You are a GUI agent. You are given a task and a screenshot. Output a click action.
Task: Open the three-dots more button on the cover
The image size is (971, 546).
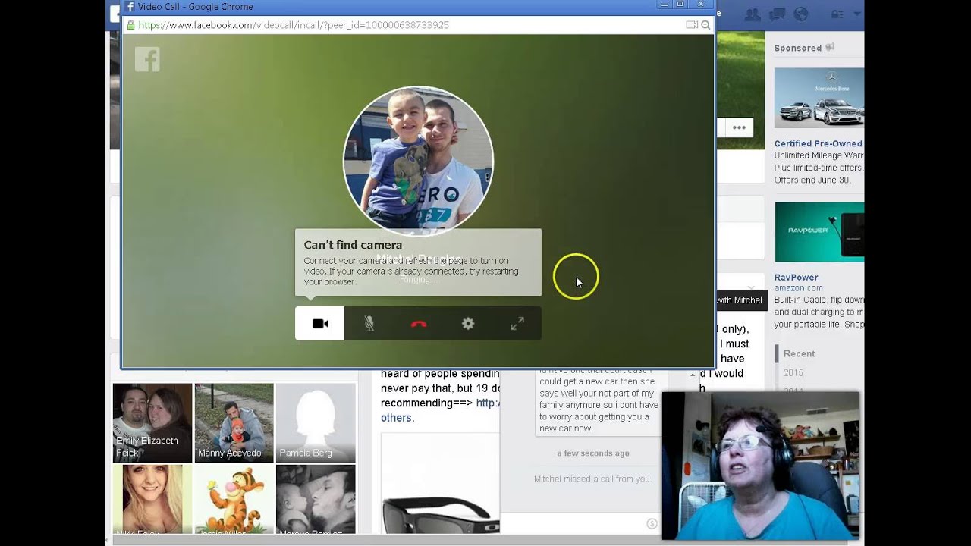click(x=739, y=127)
